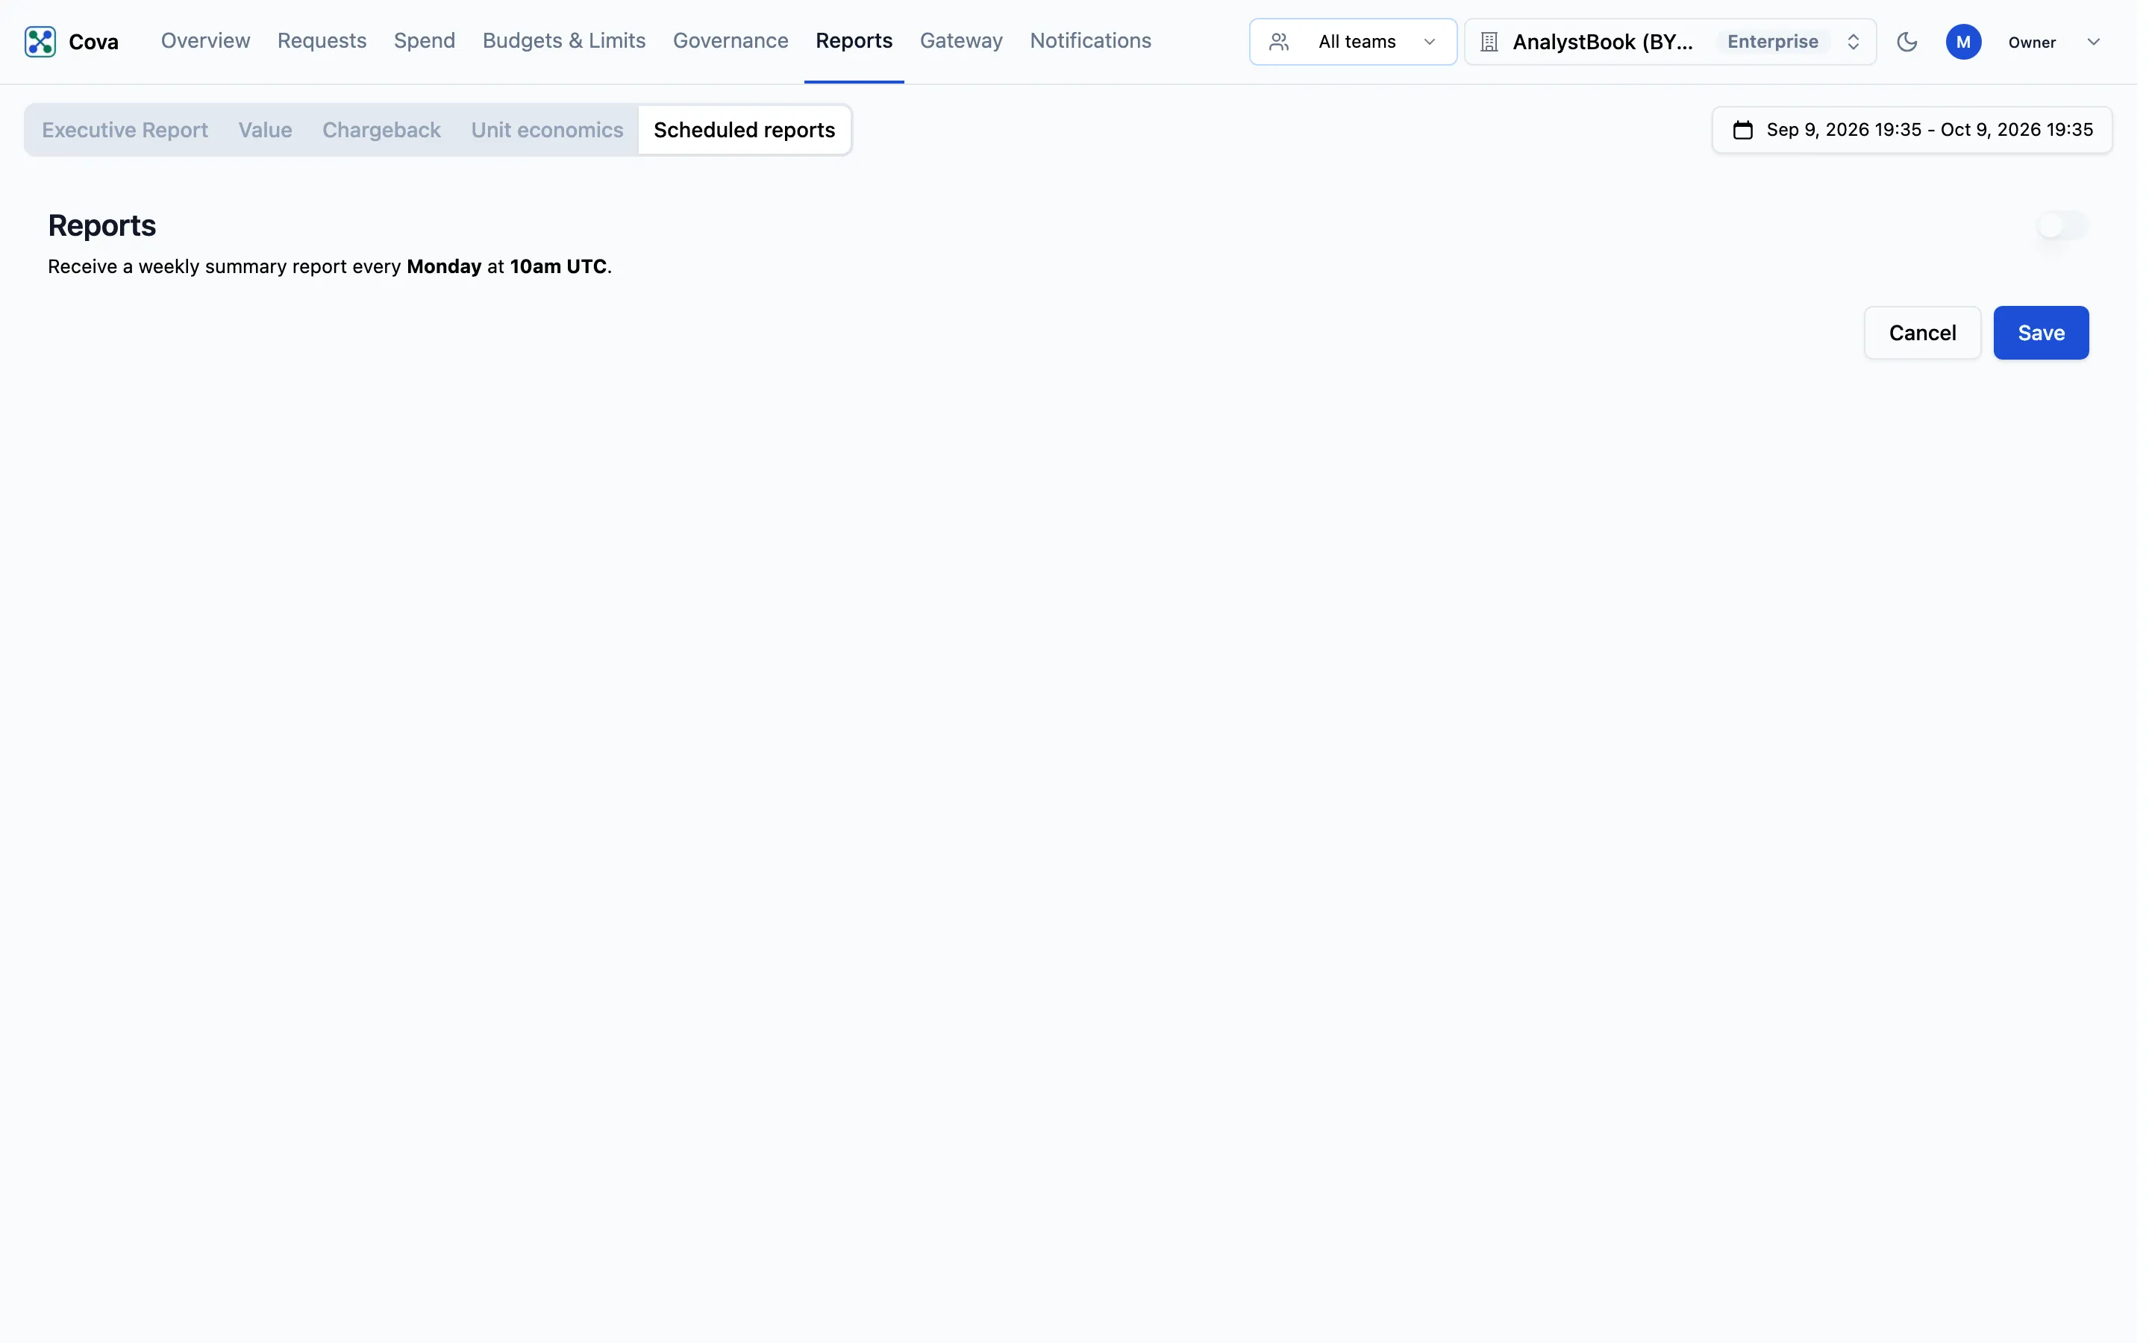Expand the AnalystBook organization switcher arrows
The height and width of the screenshot is (1343, 2149).
pos(1854,42)
